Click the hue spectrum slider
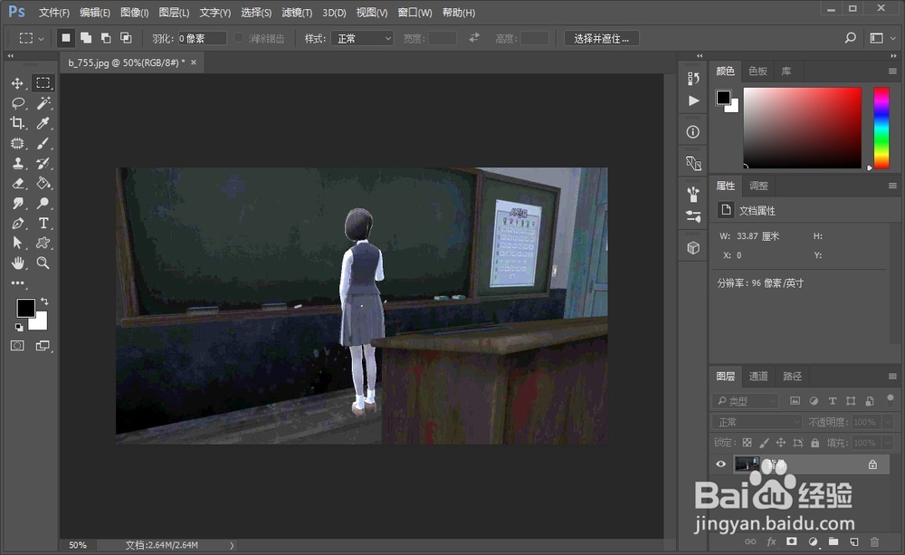This screenshot has height=555, width=905. 881,128
